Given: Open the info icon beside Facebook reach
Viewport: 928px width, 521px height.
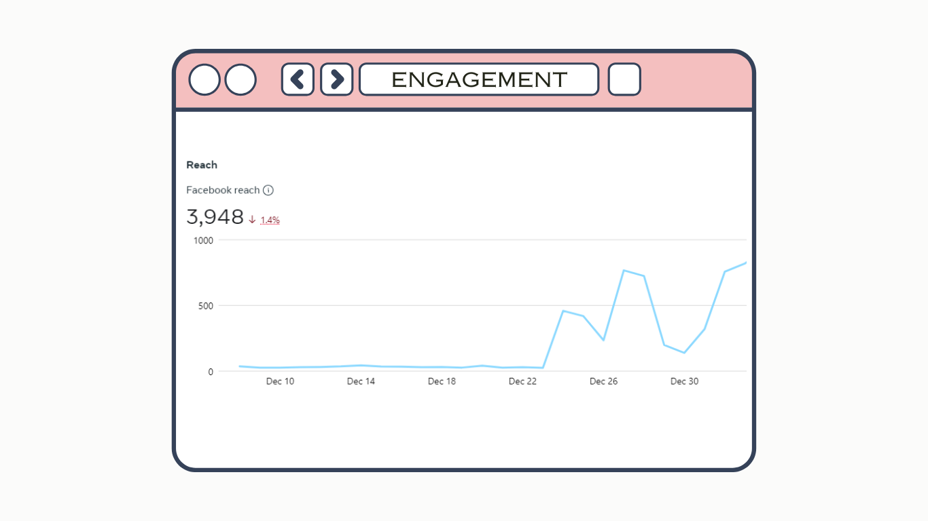Looking at the screenshot, I should (268, 191).
